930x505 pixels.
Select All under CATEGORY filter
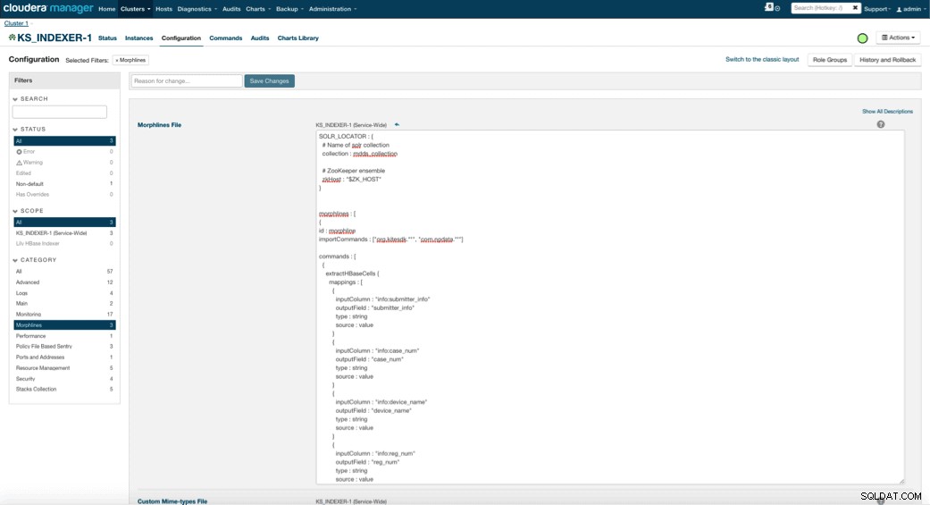tap(64, 271)
